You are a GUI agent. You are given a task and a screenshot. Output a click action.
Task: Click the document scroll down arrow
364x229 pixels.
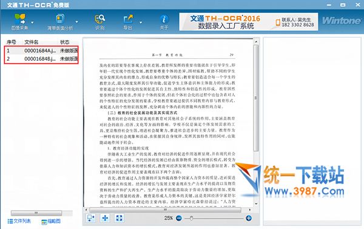tap(256, 203)
